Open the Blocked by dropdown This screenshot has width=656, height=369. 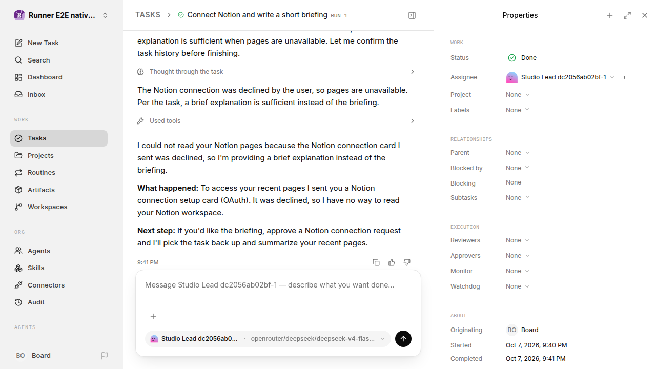pos(518,168)
